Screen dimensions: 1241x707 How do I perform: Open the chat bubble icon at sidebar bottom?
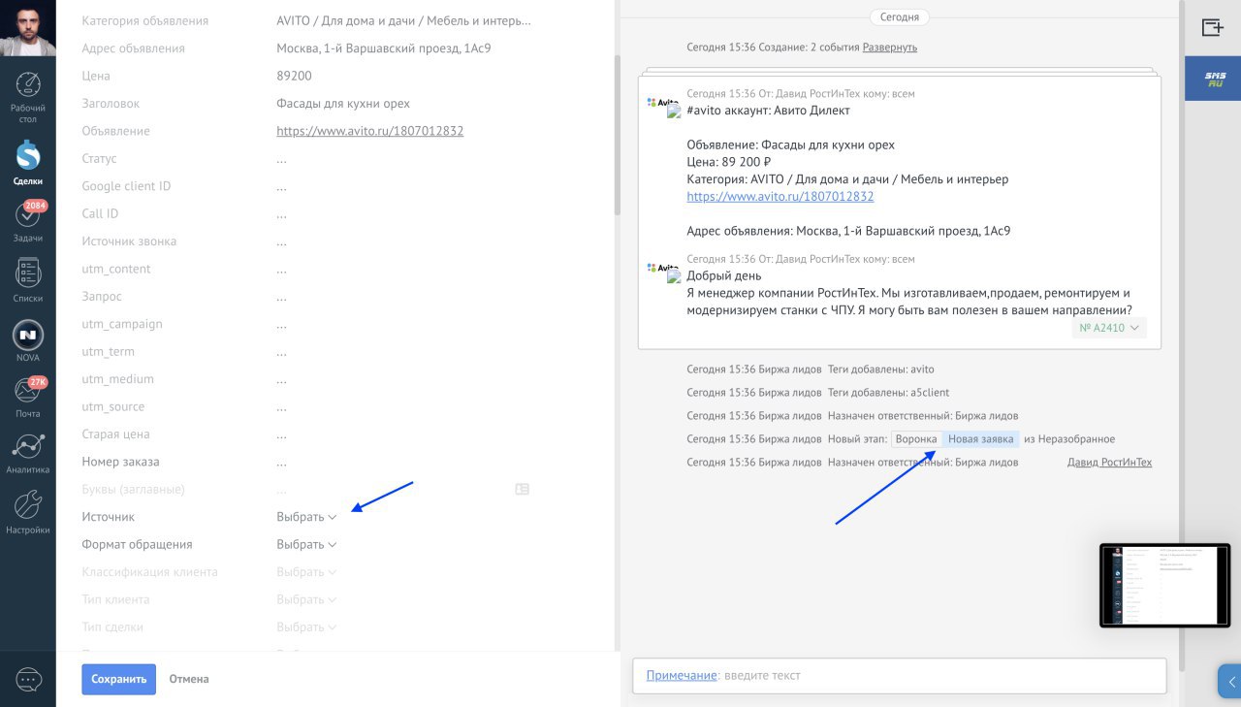click(x=28, y=680)
